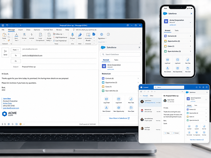The width and height of the screenshot is (211, 158).
Task: Click Log Event icon in laptop Salesforce pane
Action: (119, 99)
